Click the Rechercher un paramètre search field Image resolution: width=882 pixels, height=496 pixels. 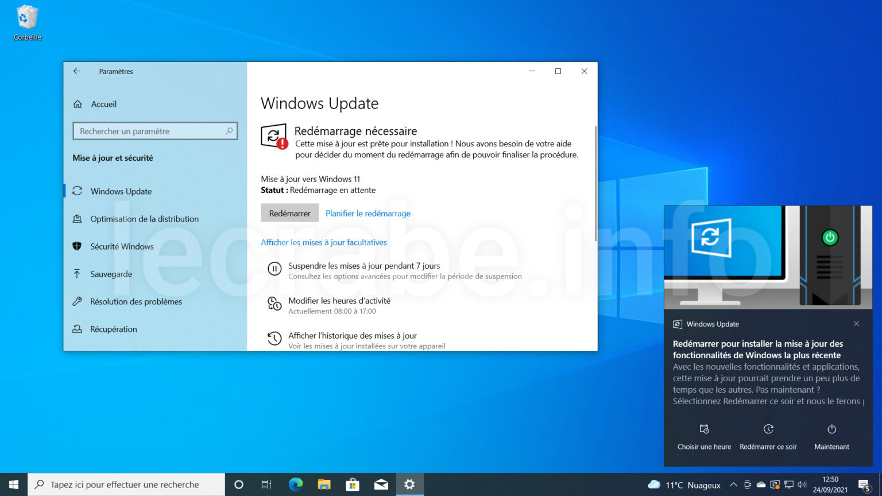tap(155, 131)
